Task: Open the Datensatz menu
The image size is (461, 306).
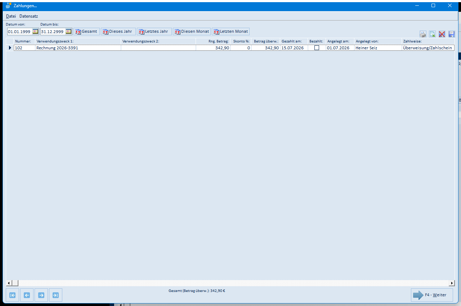Action: tap(29, 16)
